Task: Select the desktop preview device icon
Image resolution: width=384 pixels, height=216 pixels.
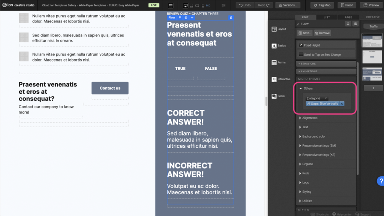Action: 186,6
